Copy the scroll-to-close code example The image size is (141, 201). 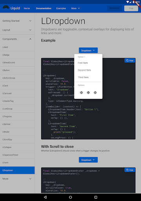(130, 170)
